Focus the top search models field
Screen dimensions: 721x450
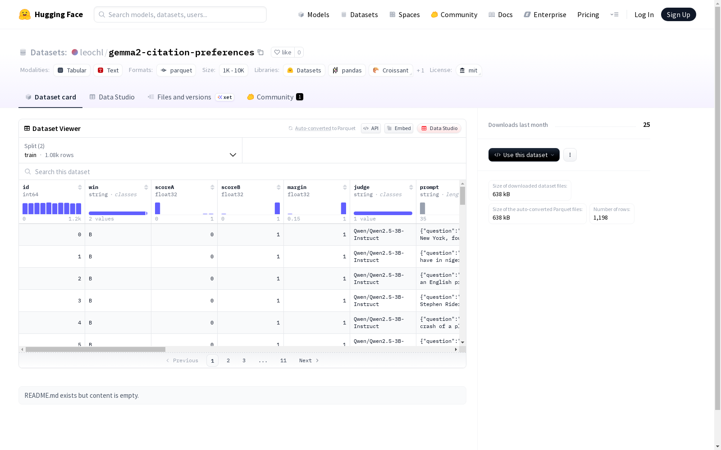click(x=180, y=14)
